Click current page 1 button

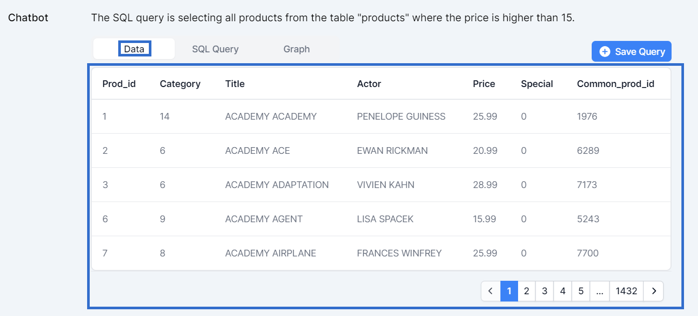509,291
